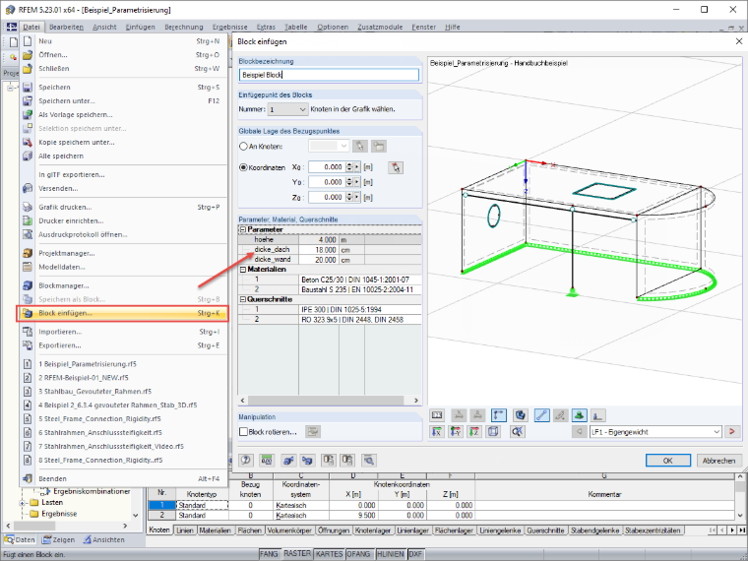
Task: Collapse the Materialien group
Action: pyautogui.click(x=243, y=270)
